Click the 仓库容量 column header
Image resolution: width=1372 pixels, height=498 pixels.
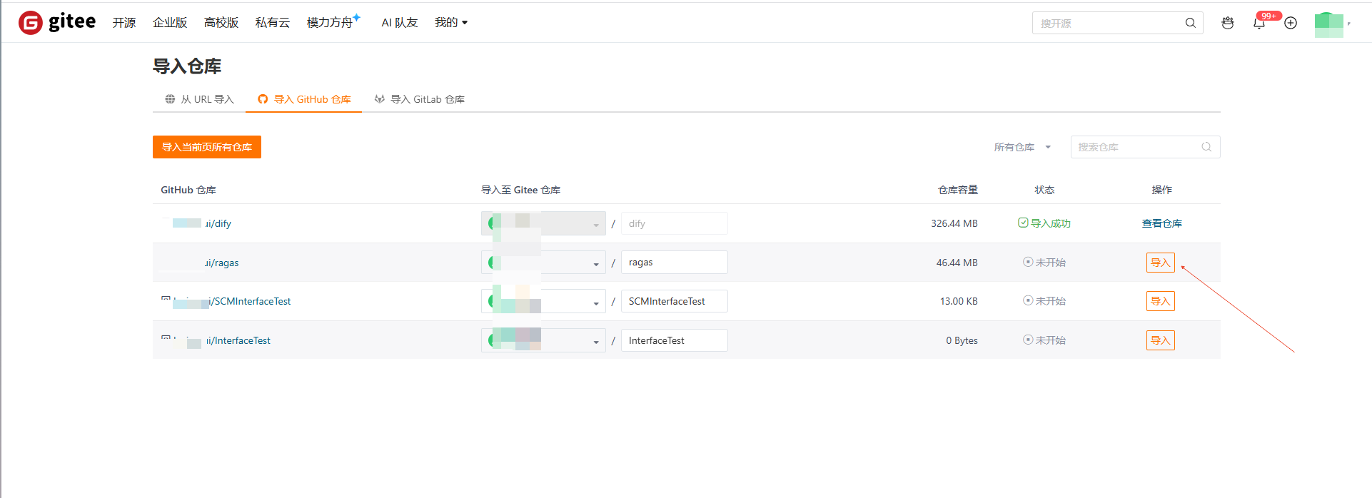tap(958, 190)
